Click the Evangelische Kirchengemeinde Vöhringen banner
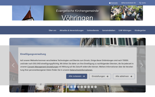 [x=78, y=13]
